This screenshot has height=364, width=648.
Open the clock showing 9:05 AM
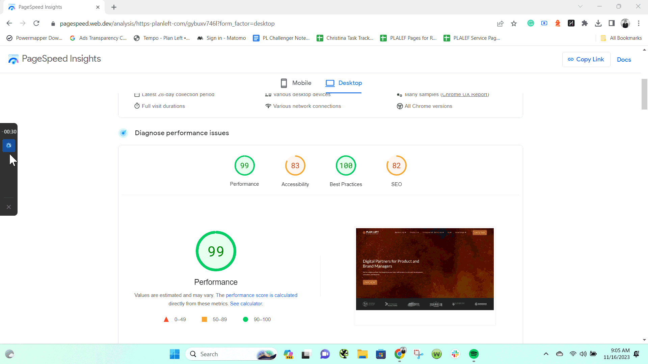pyautogui.click(x=616, y=354)
